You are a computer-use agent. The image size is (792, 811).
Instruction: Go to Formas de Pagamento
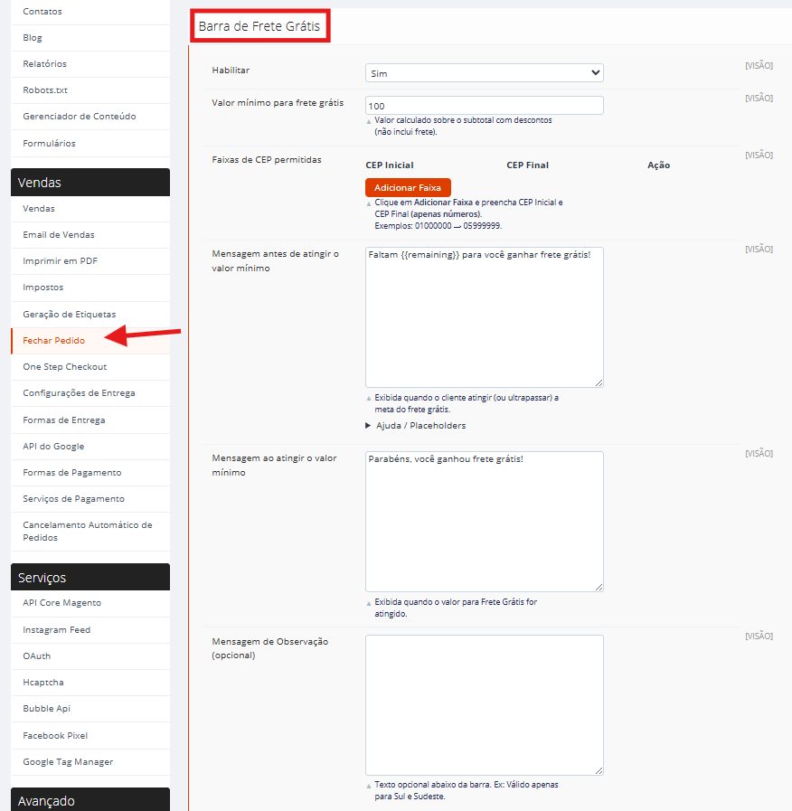click(x=72, y=473)
